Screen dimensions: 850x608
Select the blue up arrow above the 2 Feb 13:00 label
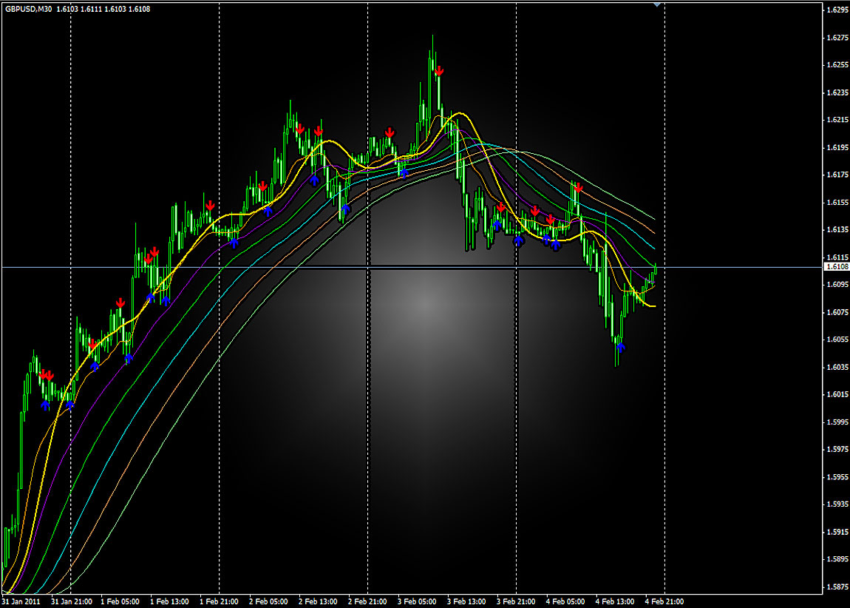tap(314, 180)
